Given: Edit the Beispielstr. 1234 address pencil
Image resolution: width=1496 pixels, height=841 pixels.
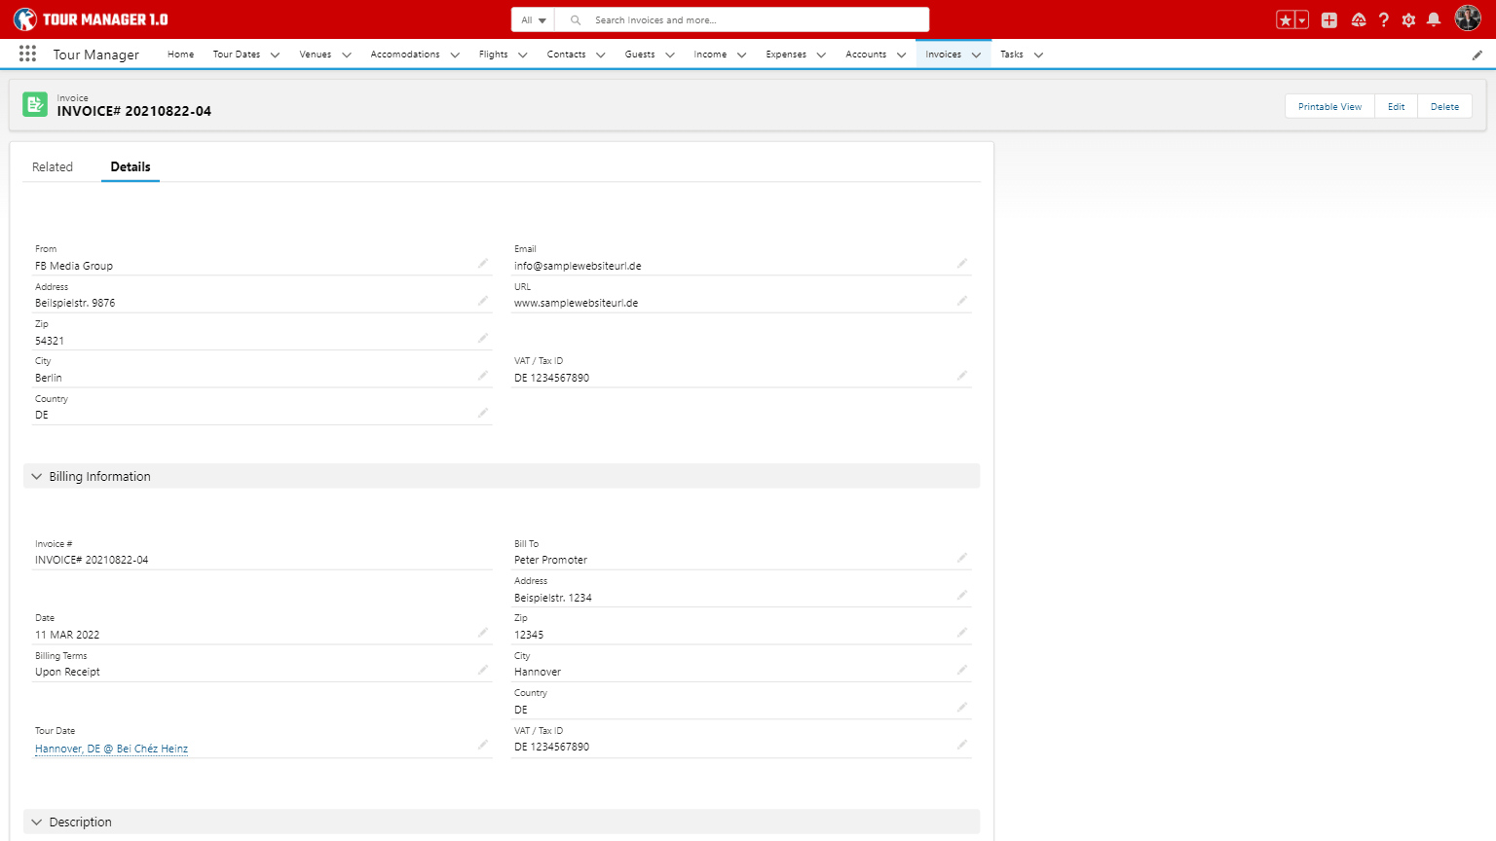Looking at the screenshot, I should point(961,595).
